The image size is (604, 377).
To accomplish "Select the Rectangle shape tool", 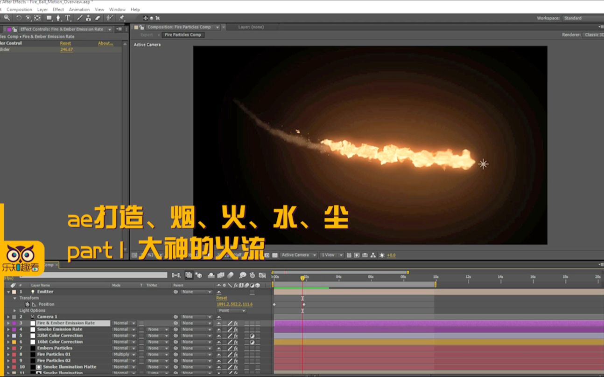I will 49,18.
